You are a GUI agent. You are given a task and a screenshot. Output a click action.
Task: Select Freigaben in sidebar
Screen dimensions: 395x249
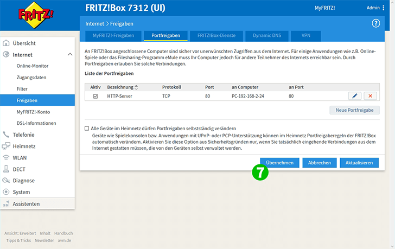[37, 100]
